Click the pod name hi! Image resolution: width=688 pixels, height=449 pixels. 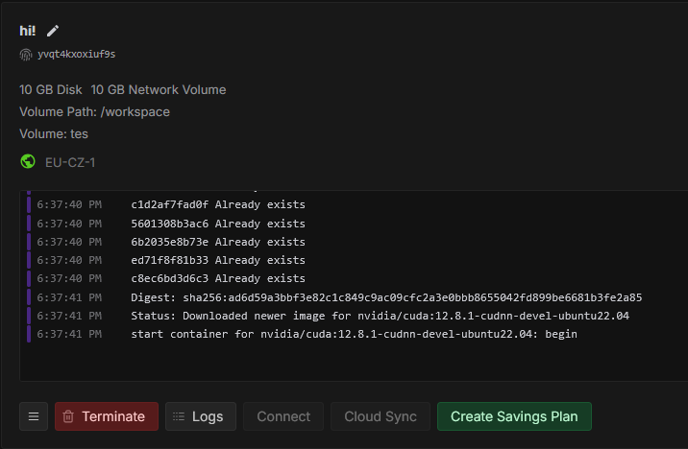click(27, 31)
